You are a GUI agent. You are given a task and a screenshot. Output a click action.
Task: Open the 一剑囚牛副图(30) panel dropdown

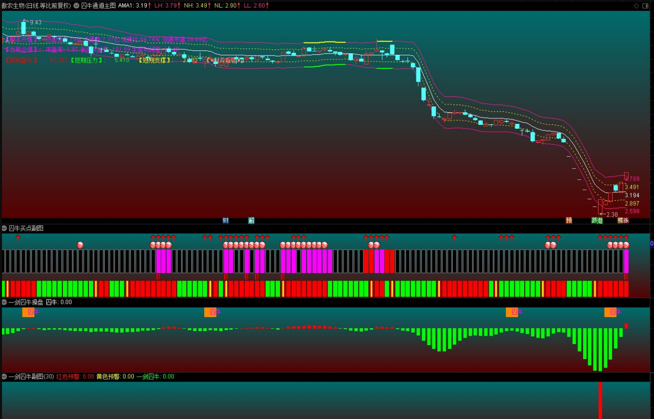tap(4, 377)
